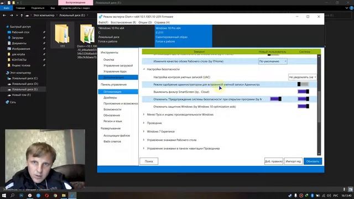Expand the Проводник section
The image size is (354, 199).
(x=144, y=123)
